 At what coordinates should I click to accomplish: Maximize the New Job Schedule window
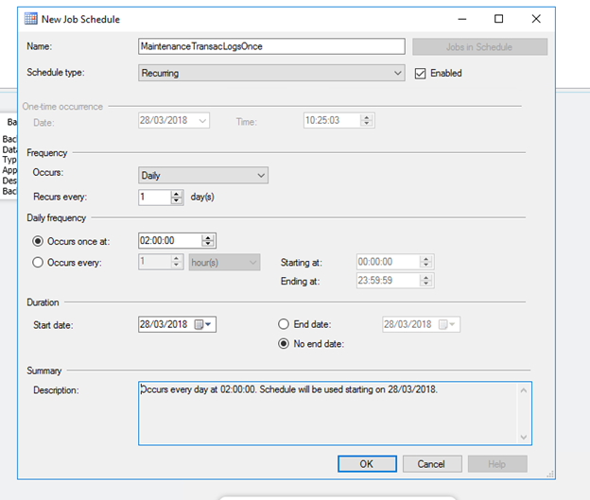point(498,19)
